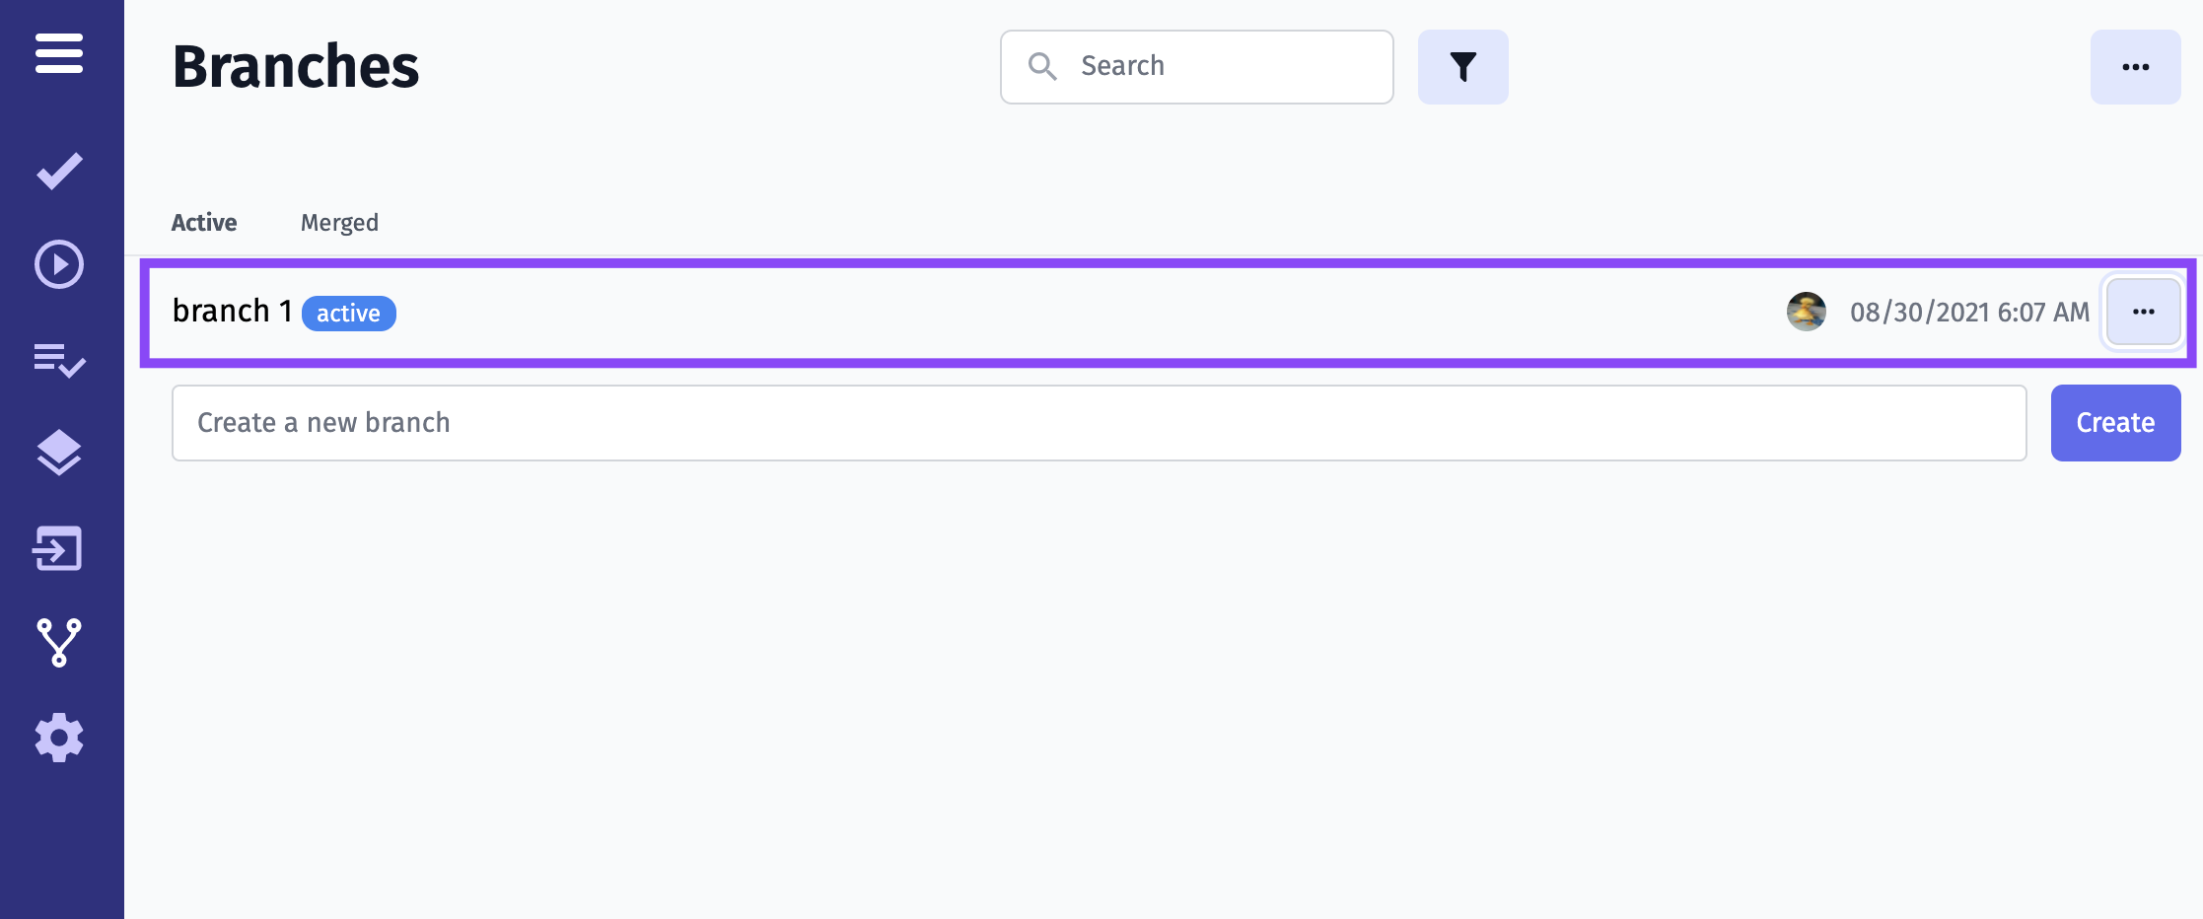Open branch 1 three-dot actions menu
2203x919 pixels.
click(2143, 312)
